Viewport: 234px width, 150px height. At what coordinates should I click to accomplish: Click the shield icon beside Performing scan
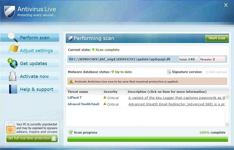70,38
